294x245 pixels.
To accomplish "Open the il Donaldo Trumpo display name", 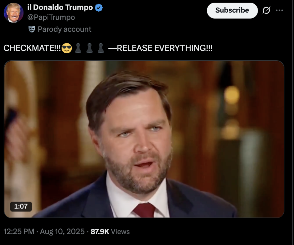I will [x=60, y=8].
